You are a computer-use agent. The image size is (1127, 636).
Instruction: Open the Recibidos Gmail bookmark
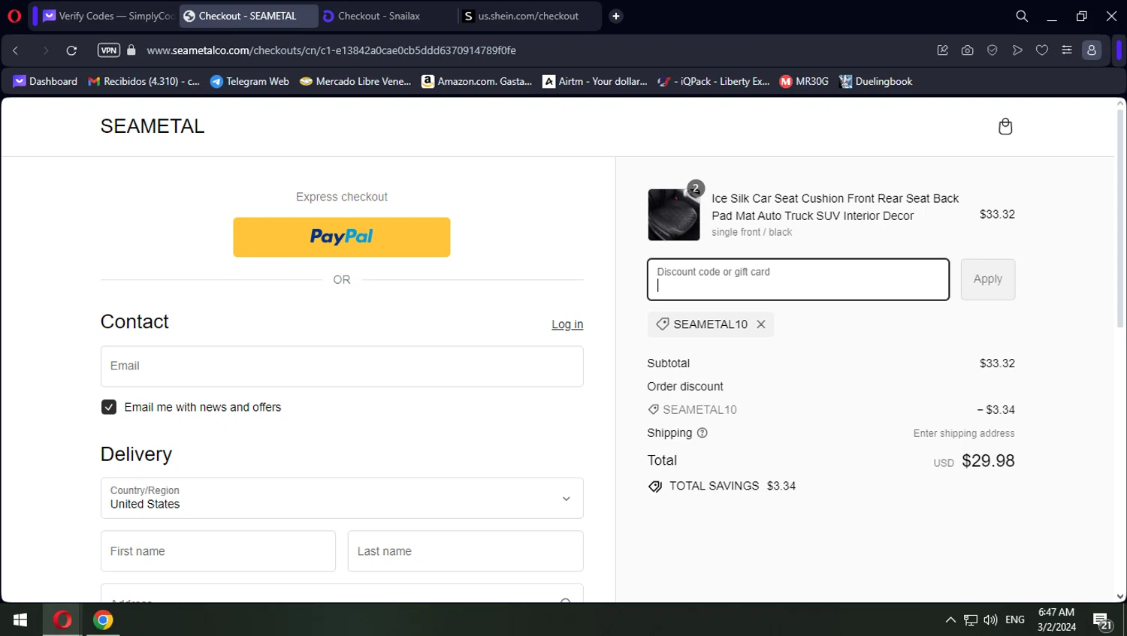pyautogui.click(x=144, y=81)
